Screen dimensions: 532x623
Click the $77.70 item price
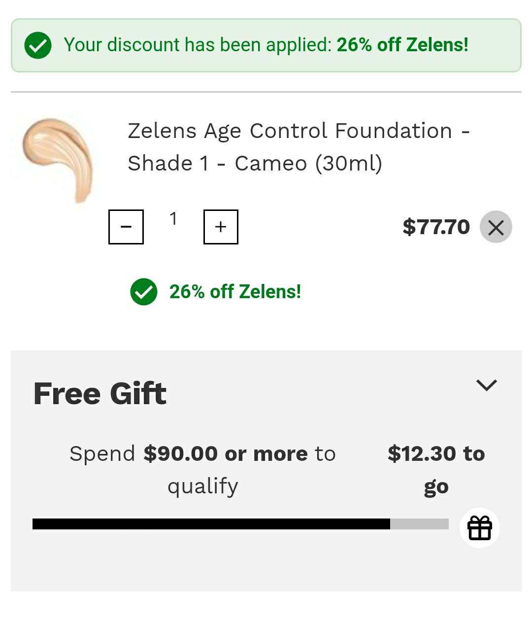click(436, 227)
